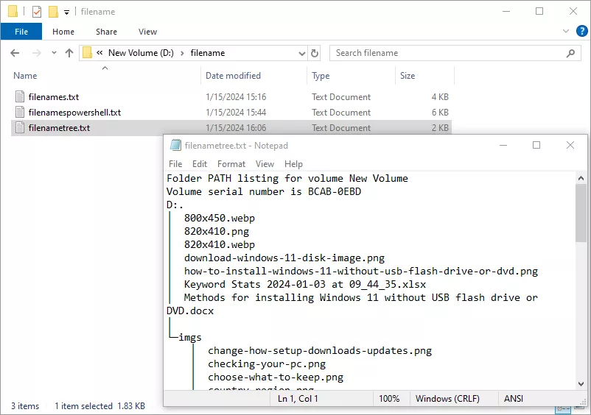Open the Customize Quick Access Toolbar dropdown
The height and width of the screenshot is (415, 591).
tap(66, 13)
